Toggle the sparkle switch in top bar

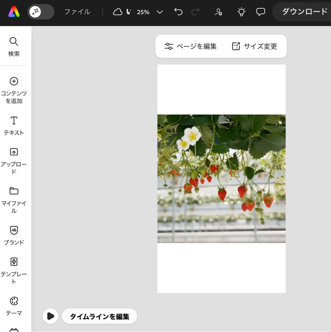click(41, 12)
